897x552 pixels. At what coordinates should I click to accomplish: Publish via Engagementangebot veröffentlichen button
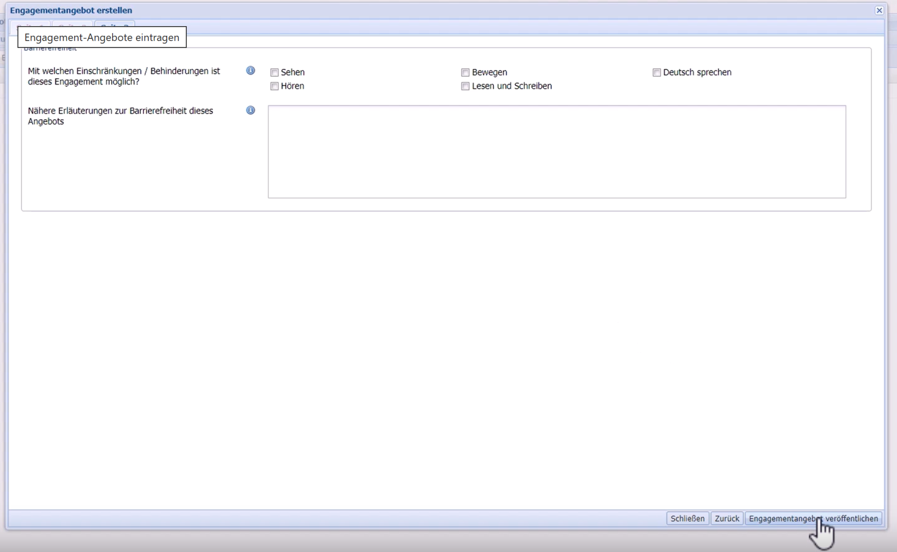pyautogui.click(x=813, y=518)
